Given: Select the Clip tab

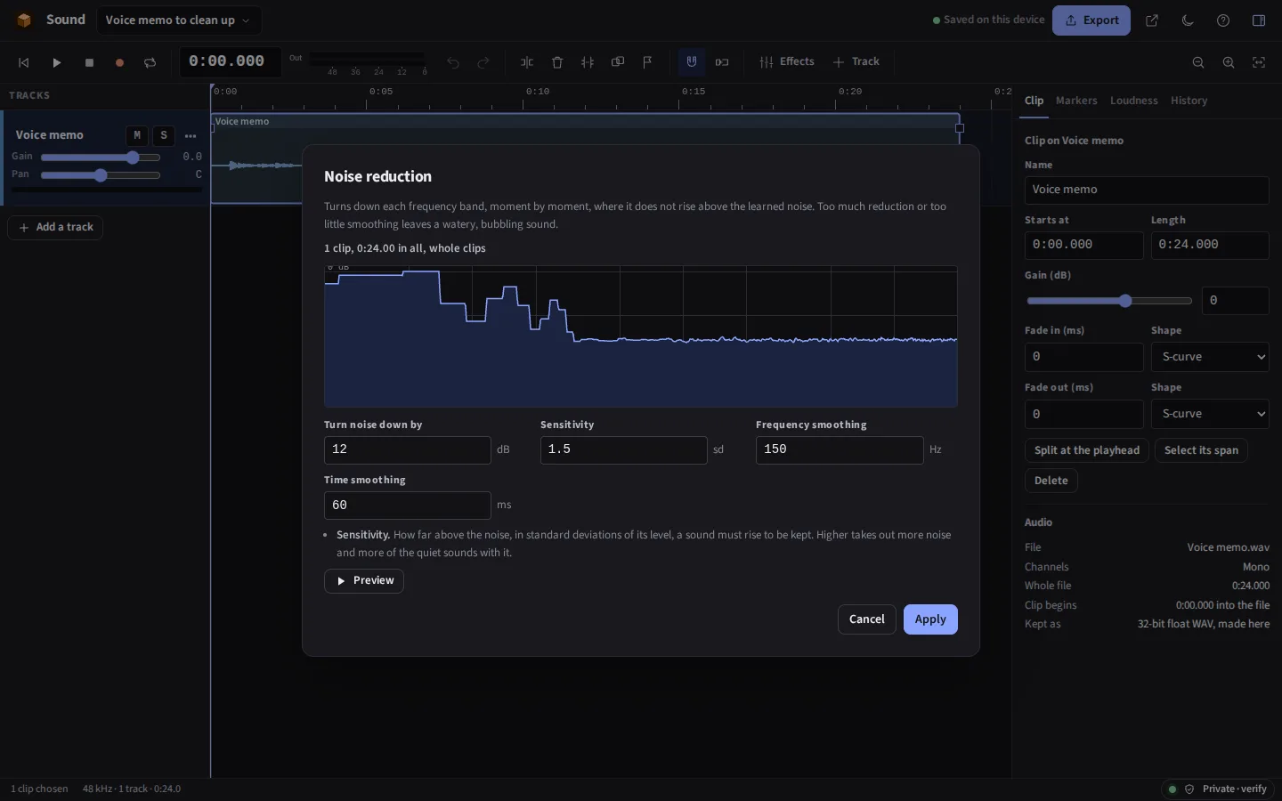Looking at the screenshot, I should point(1034,101).
